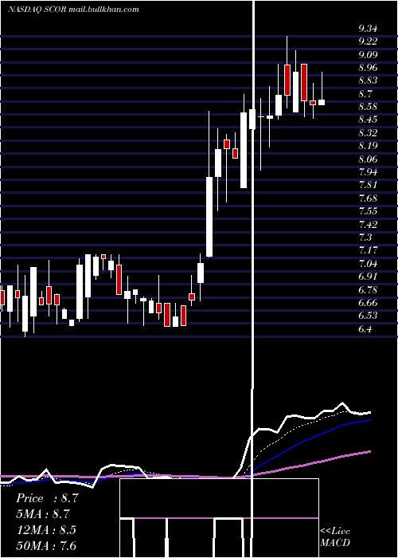Click the 7.81 price axis label

pos(368,185)
